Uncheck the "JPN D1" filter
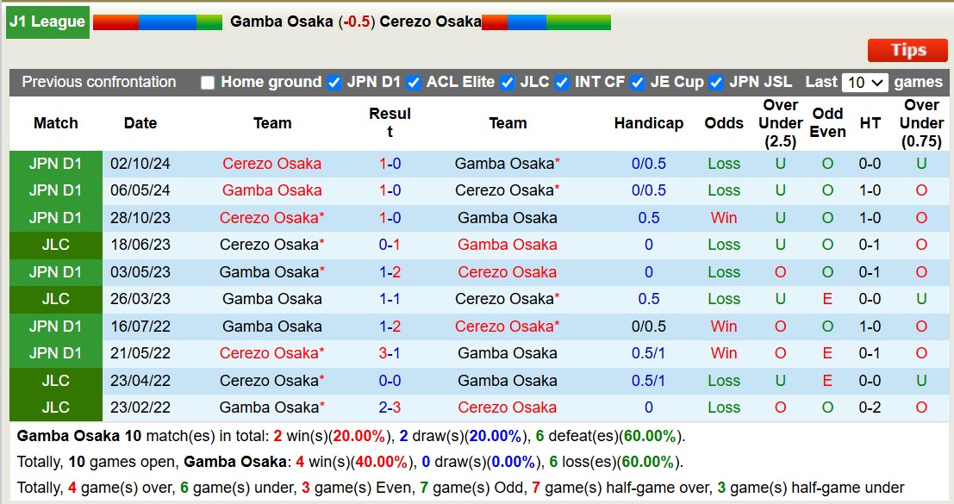The image size is (954, 504). pos(334,83)
